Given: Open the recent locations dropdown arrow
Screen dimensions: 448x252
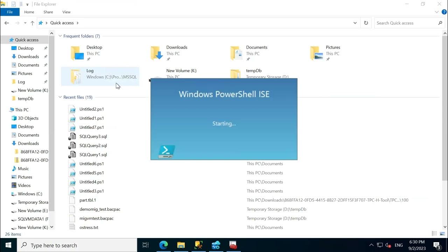Looking at the screenshot, I should click(25, 23).
